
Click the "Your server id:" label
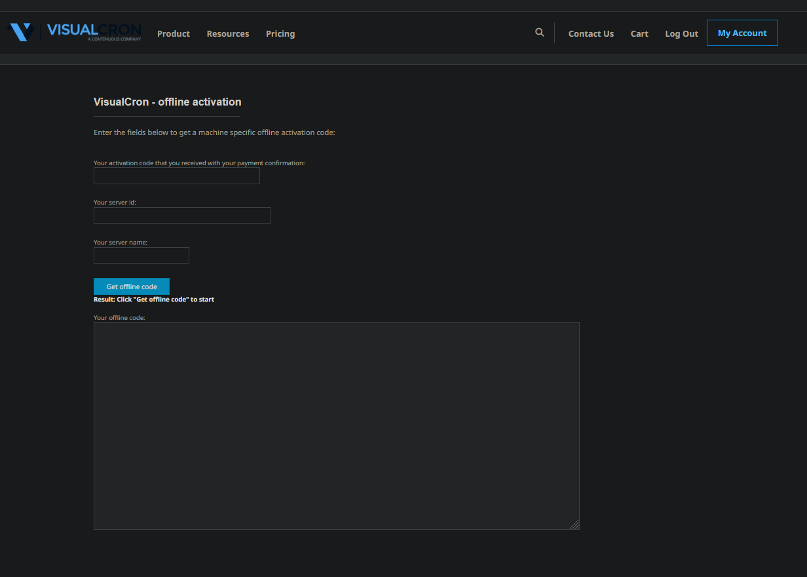tap(115, 203)
